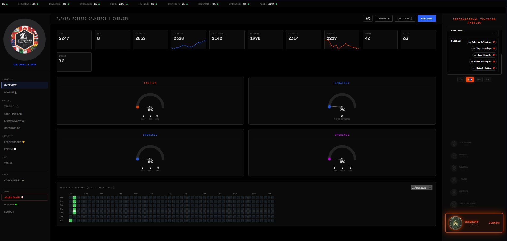Go to the Tactics HQ module
This screenshot has height=241, width=507.
(11, 106)
